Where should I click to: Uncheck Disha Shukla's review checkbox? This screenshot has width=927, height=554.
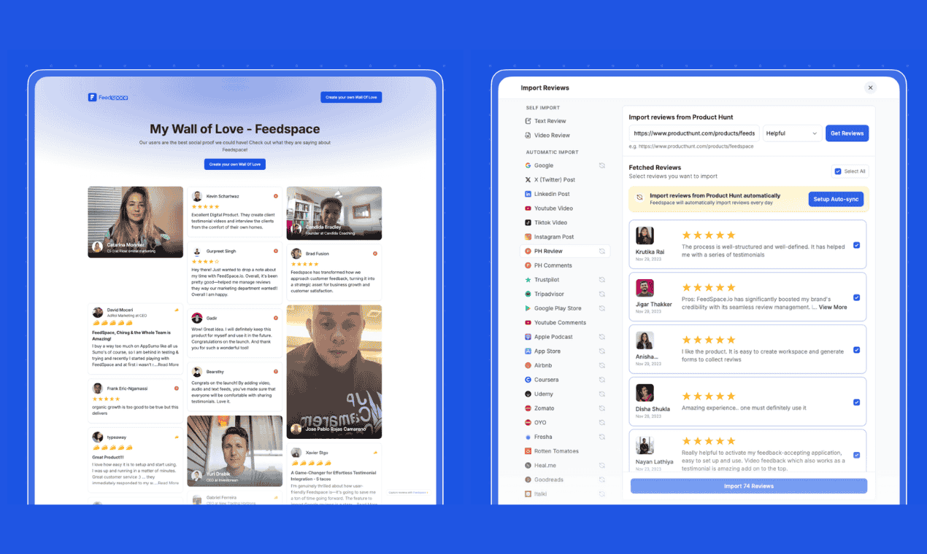point(856,402)
